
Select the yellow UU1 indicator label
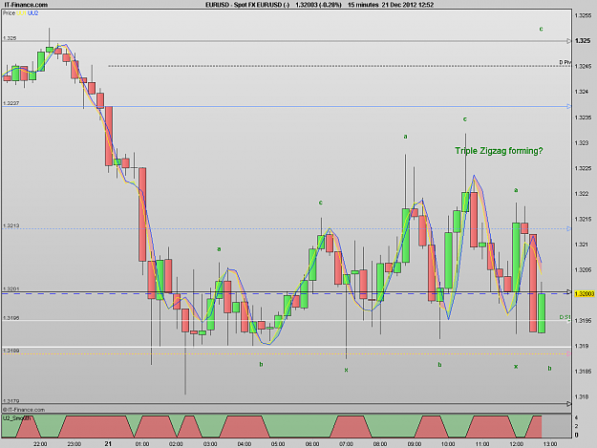coord(21,13)
